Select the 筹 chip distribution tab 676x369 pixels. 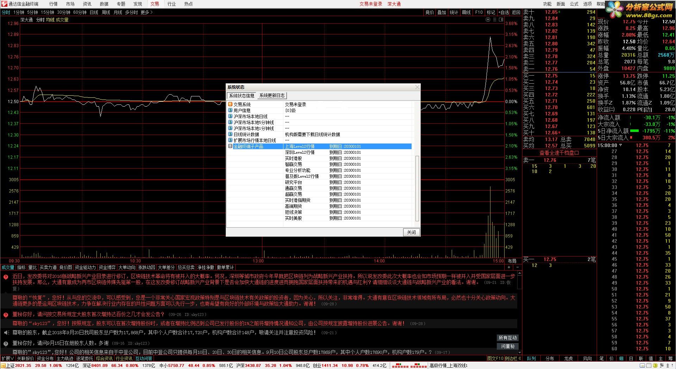[x=670, y=358]
